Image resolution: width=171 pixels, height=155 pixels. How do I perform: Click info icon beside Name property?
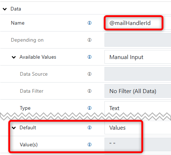click(89, 23)
